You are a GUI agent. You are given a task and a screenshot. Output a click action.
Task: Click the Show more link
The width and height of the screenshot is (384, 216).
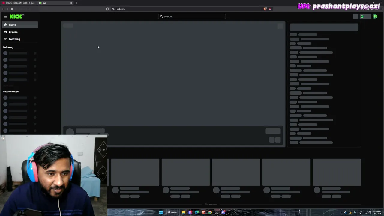(x=211, y=204)
